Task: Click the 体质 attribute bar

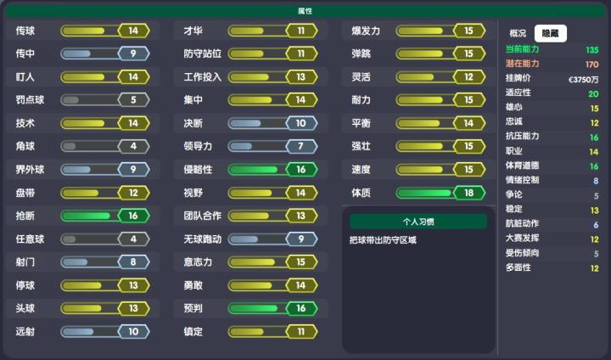Action: click(424, 193)
